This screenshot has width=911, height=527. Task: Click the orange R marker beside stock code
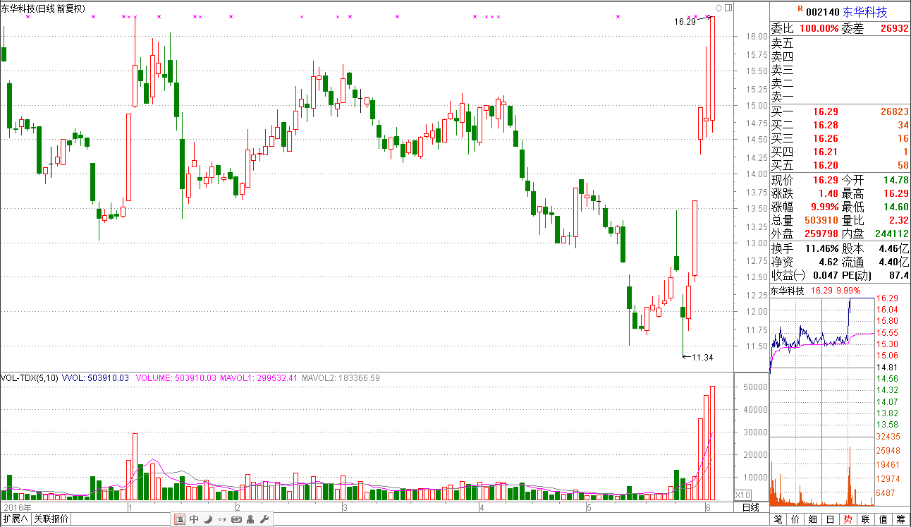(800, 8)
